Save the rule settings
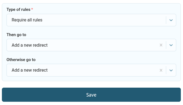Image resolution: width=183 pixels, height=105 pixels. pyautogui.click(x=91, y=95)
